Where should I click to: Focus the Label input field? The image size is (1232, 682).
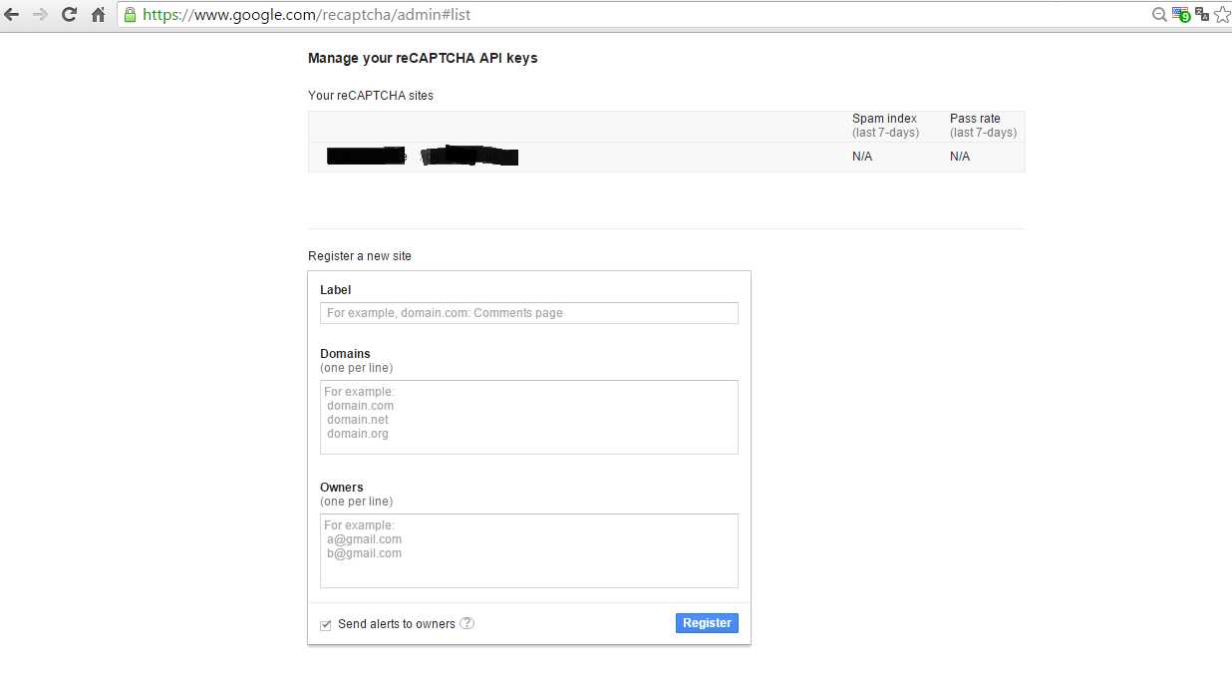tap(529, 313)
